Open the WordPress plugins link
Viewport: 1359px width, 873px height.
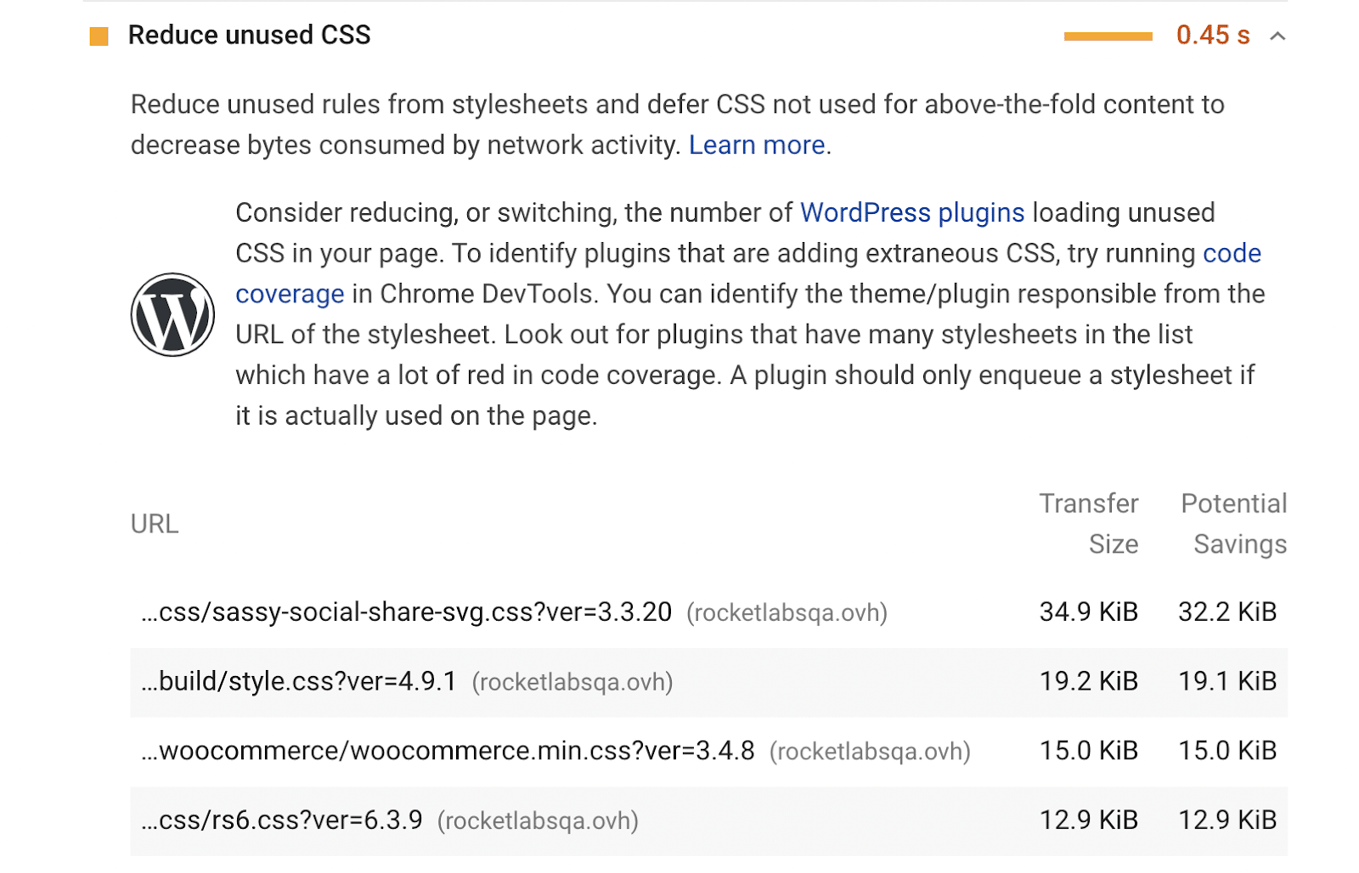click(x=911, y=212)
